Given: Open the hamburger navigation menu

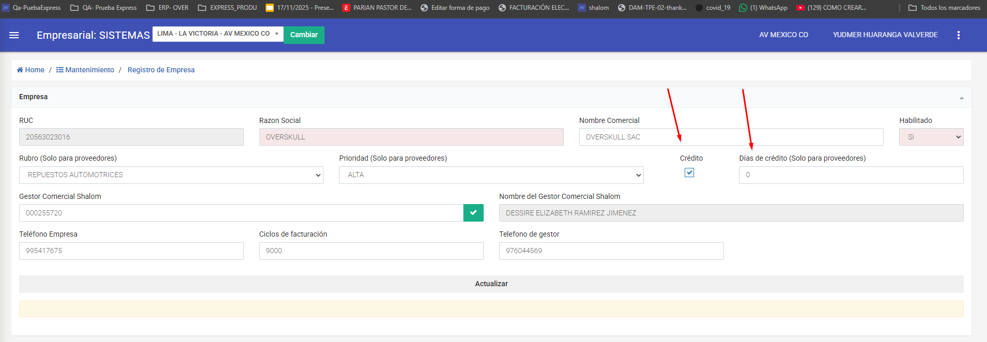Looking at the screenshot, I should [x=14, y=35].
